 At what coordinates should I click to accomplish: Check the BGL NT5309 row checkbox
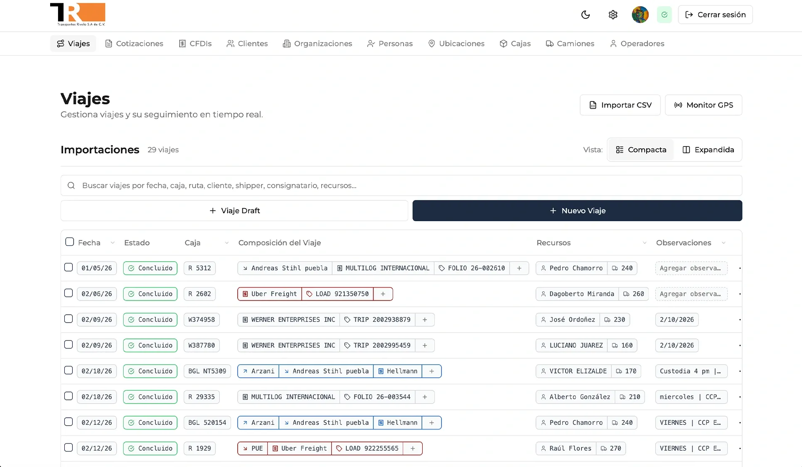(69, 370)
